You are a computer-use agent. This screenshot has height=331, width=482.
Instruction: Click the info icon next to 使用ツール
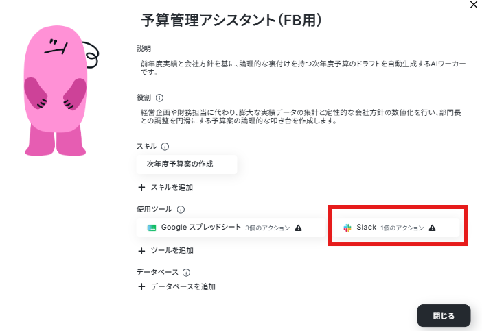coord(181,210)
